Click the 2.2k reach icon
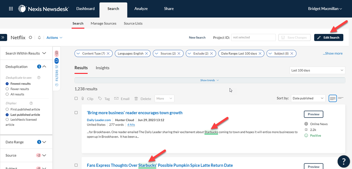This screenshot has width=352, height=169. pos(306,130)
